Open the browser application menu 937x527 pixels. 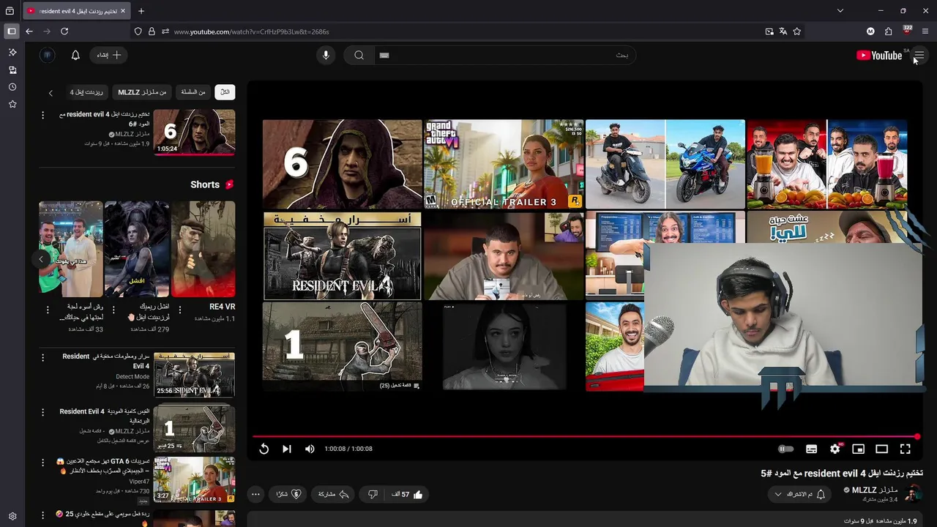pyautogui.click(x=925, y=31)
